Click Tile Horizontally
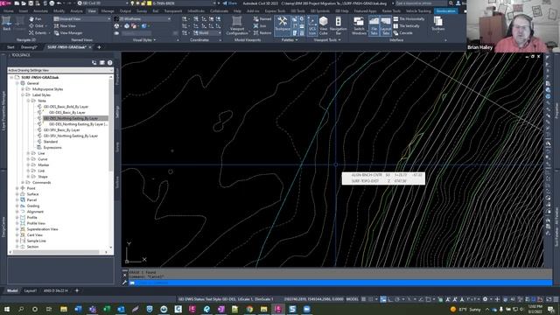This screenshot has height=315, width=560. (x=409, y=18)
